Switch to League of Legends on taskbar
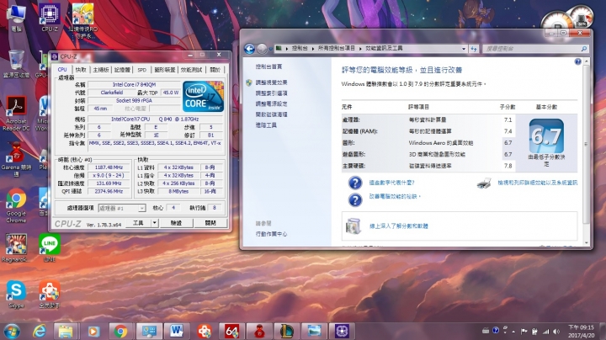This screenshot has height=340, width=606. pyautogui.click(x=286, y=331)
